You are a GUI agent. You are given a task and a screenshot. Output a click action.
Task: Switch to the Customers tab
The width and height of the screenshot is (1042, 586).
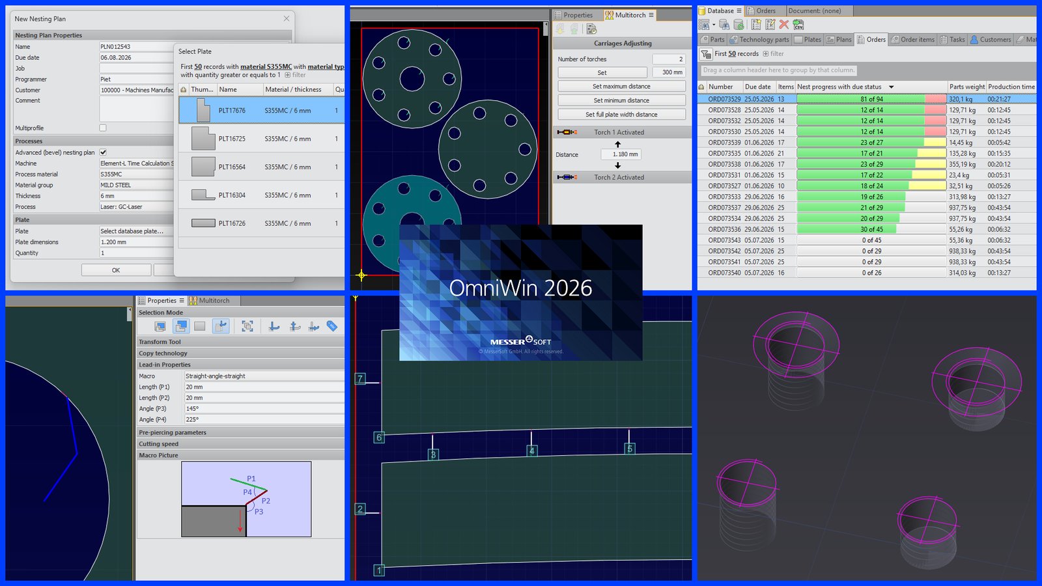pyautogui.click(x=991, y=40)
